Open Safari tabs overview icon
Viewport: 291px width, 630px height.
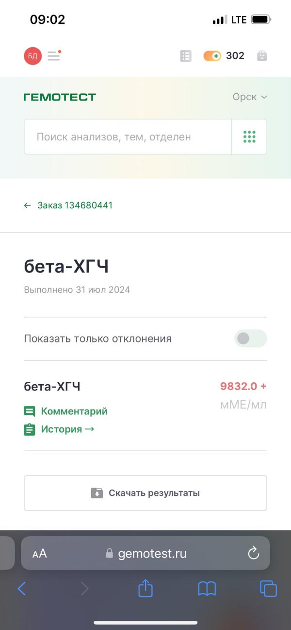268,589
